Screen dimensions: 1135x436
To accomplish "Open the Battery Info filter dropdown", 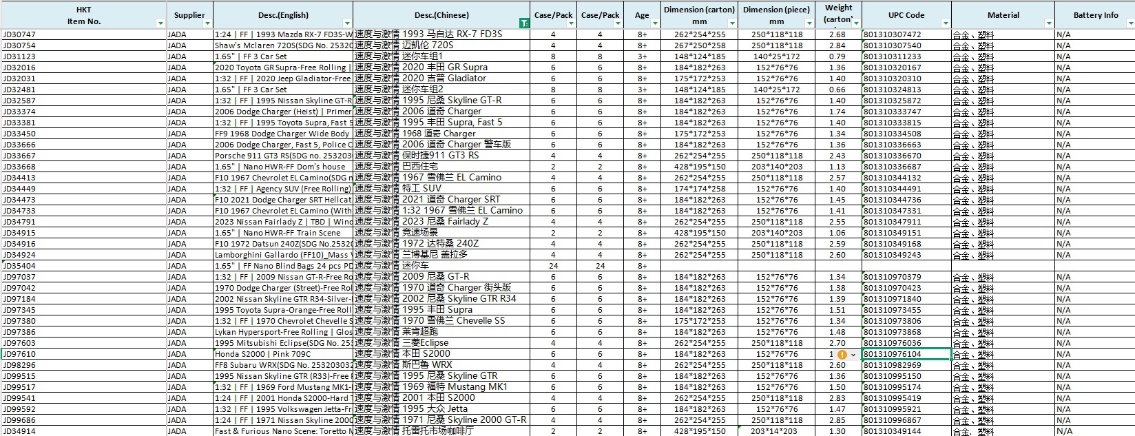I will pos(1130,23).
